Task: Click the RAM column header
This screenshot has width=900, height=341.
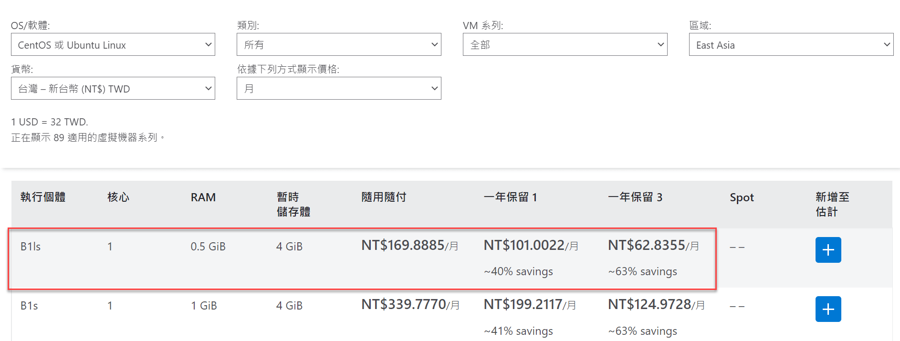Action: [x=203, y=197]
